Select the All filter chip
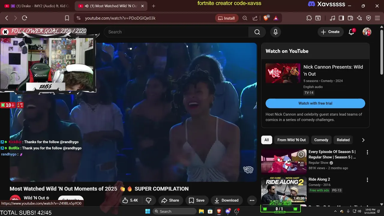The height and width of the screenshot is (216, 384). click(266, 140)
